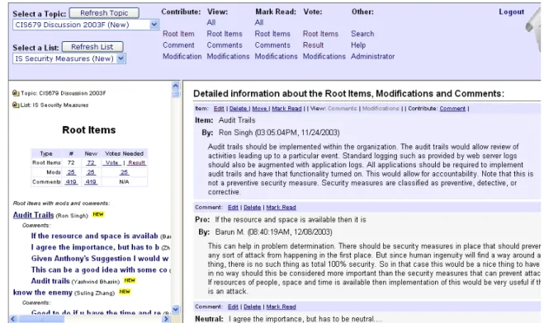544x323 pixels.
Task: Open the Select a Topic dropdown
Action: click(154, 25)
